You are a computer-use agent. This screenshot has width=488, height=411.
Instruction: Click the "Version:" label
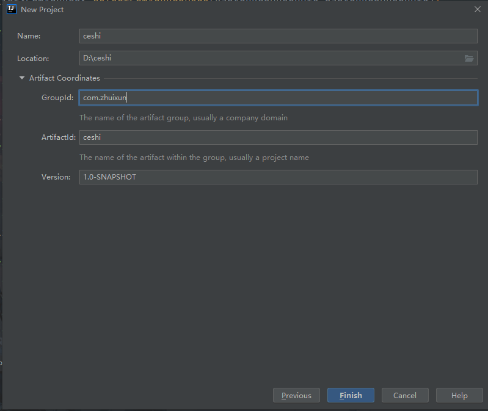56,177
